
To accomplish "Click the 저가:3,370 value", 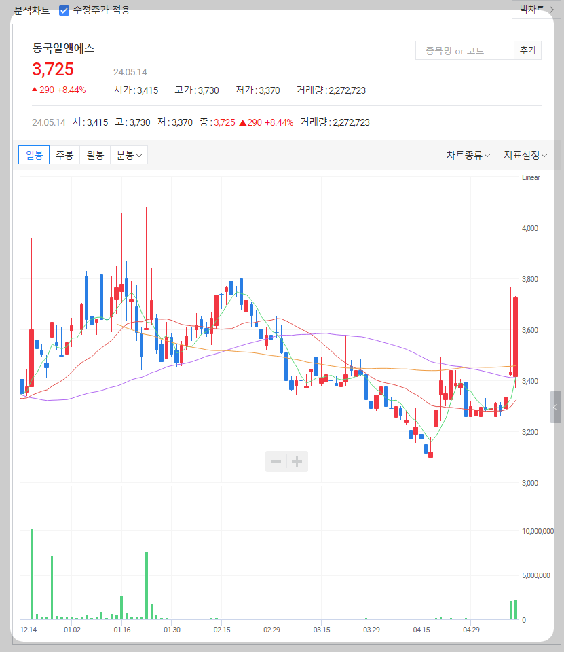I will click(x=258, y=90).
